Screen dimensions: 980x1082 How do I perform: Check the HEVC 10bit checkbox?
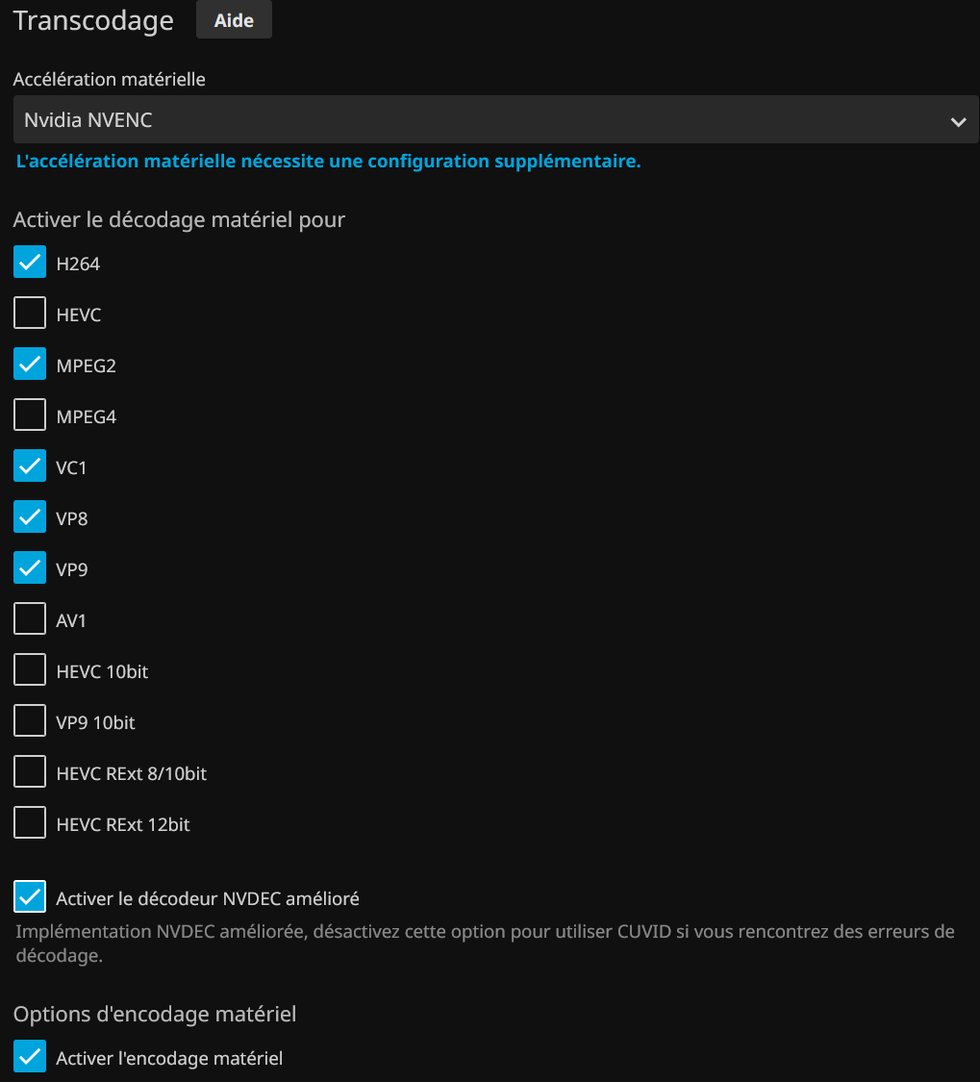tap(30, 670)
